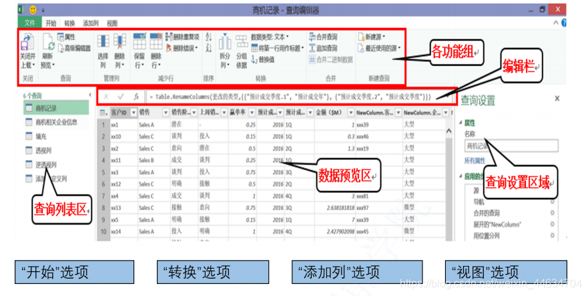Click the 销售阶段 column header
Screen dimensions: 588x296
(x=181, y=113)
